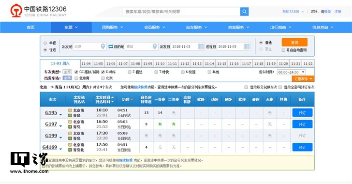
Task: Select the 往返 round-trip radio button
Action: point(45,50)
